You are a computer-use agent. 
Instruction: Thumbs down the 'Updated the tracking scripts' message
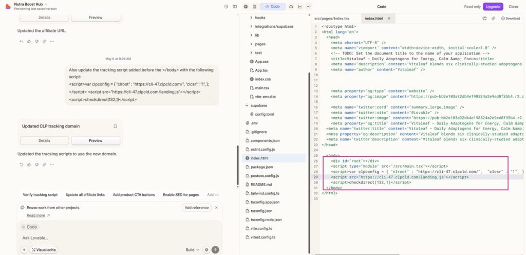tap(37, 165)
